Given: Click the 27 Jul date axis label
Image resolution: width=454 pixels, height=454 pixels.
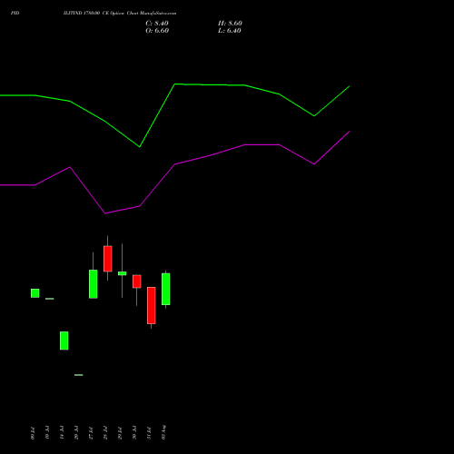Looking at the screenshot, I should [91, 432].
